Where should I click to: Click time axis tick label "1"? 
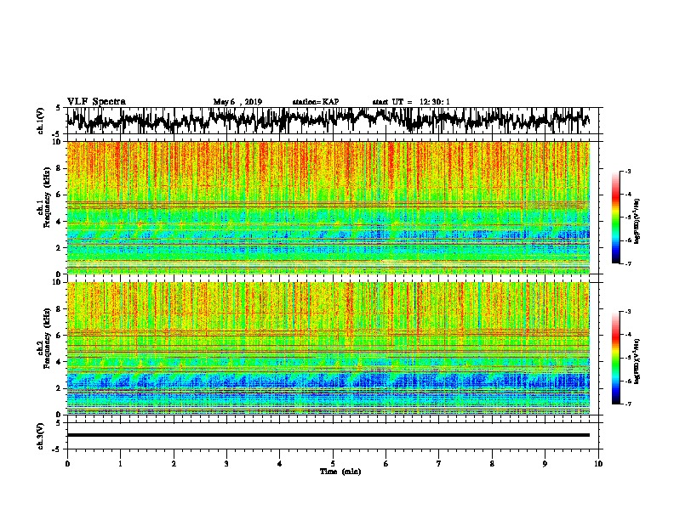click(x=120, y=464)
